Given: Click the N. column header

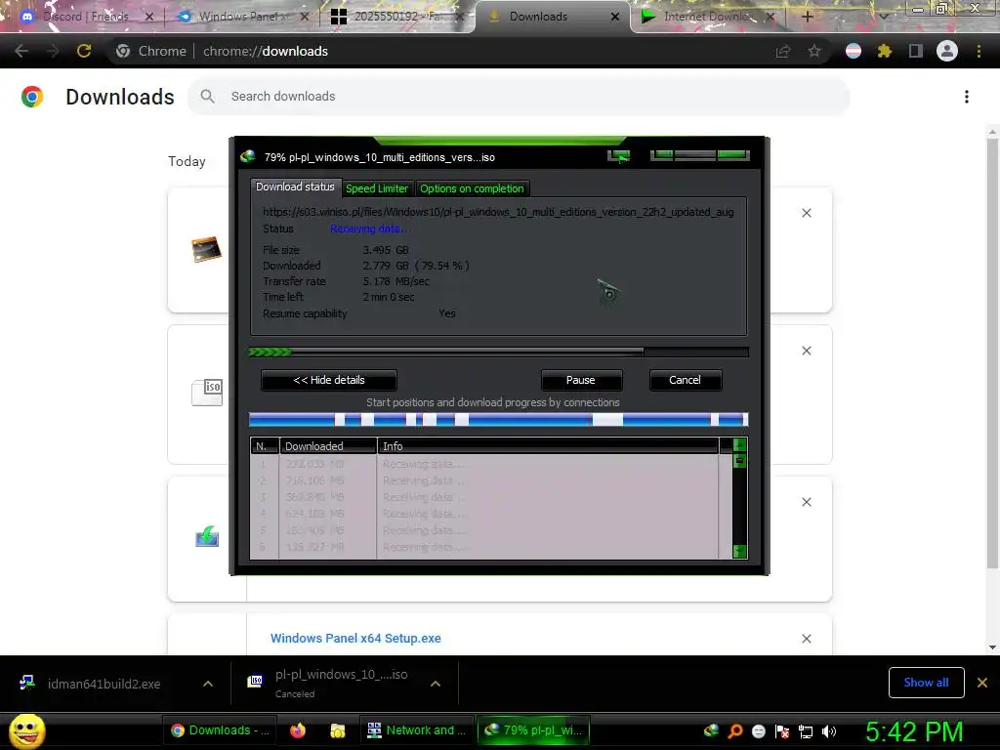Looking at the screenshot, I should click(265, 445).
